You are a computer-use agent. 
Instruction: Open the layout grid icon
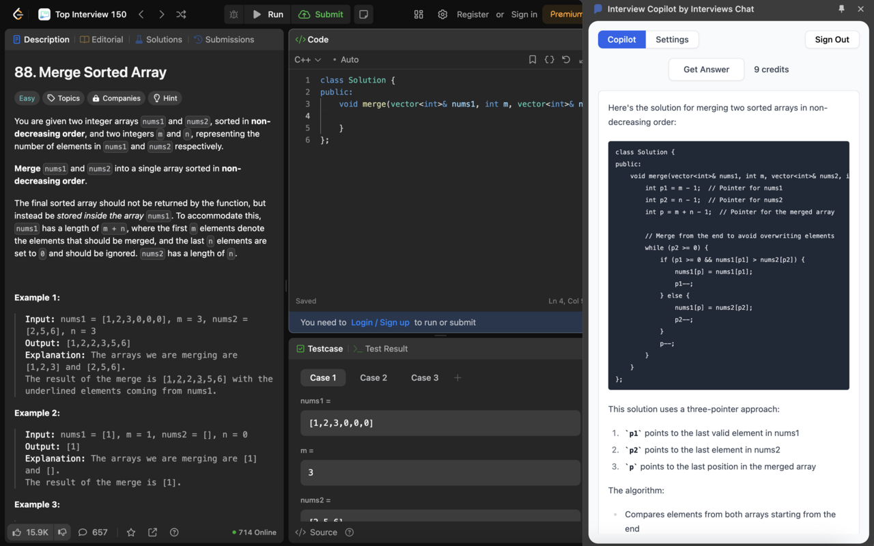click(x=419, y=14)
